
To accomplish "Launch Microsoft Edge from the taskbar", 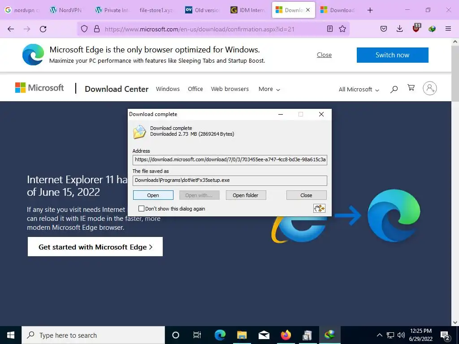I will (220, 335).
